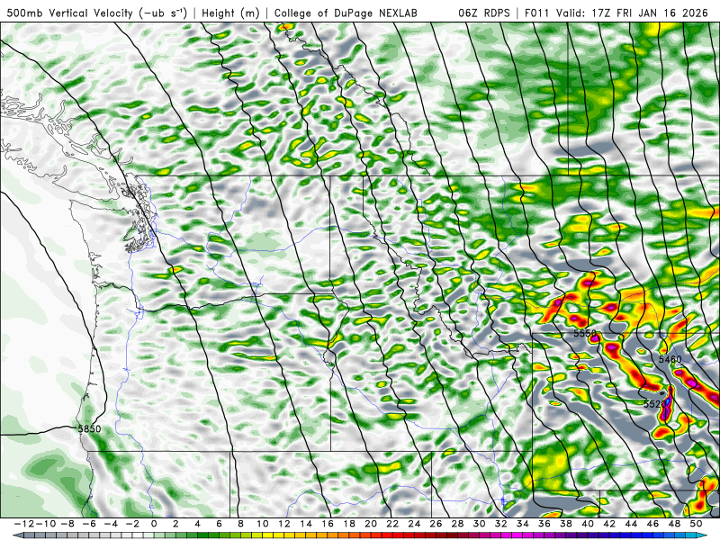This screenshot has height=540, width=720.
Task: Click the 0 value on color scale
Action: 154,524
